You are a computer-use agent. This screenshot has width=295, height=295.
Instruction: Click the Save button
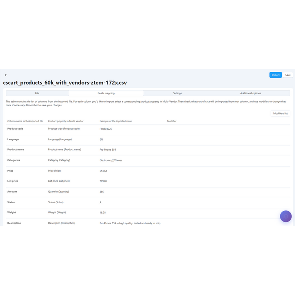tap(288, 75)
